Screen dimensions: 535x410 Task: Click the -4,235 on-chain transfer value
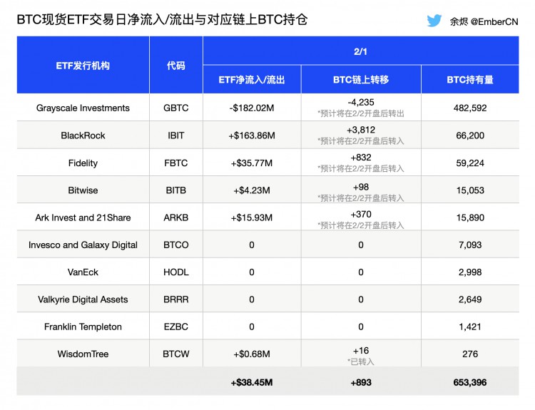pos(361,103)
